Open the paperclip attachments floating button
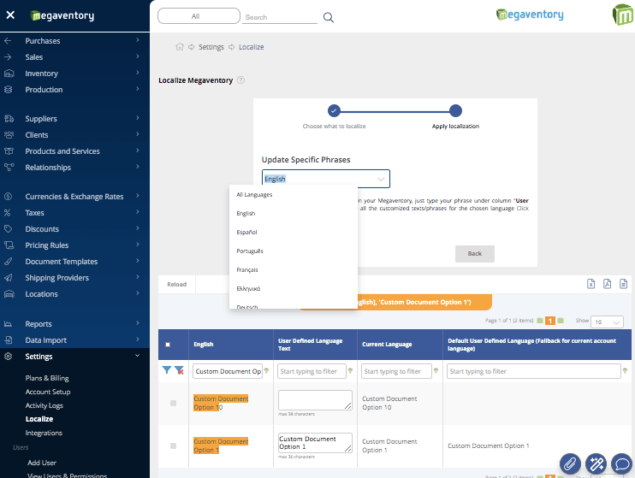This screenshot has width=635, height=478. pyautogui.click(x=569, y=463)
